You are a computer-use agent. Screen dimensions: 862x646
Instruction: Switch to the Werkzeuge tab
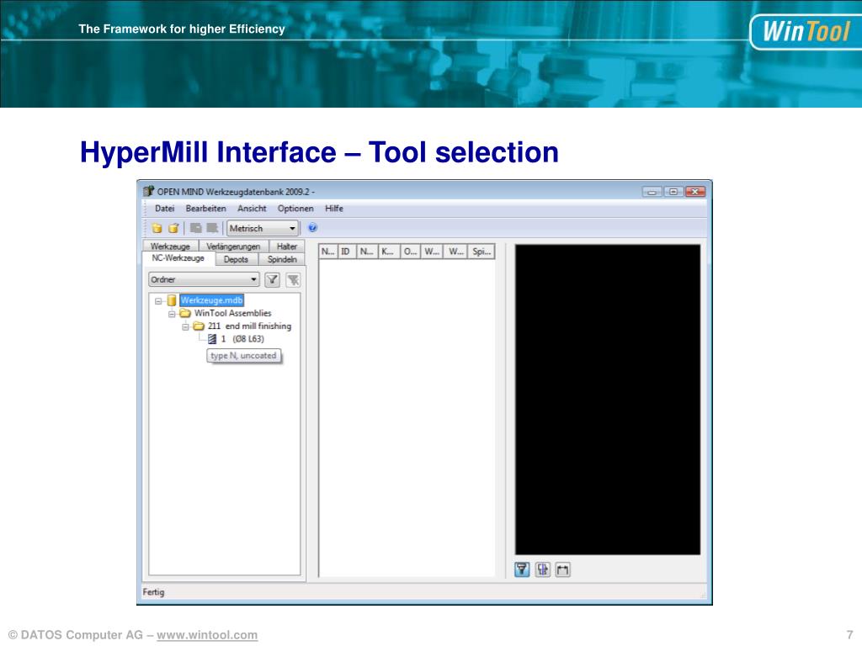pos(170,246)
